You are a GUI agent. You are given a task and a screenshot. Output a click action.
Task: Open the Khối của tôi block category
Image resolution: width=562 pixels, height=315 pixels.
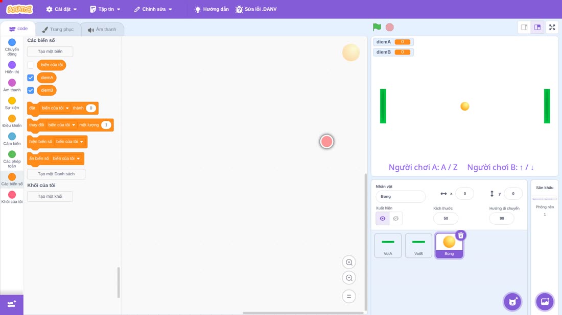12,197
